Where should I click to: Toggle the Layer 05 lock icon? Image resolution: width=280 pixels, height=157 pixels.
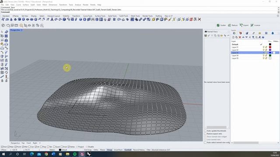266,58
